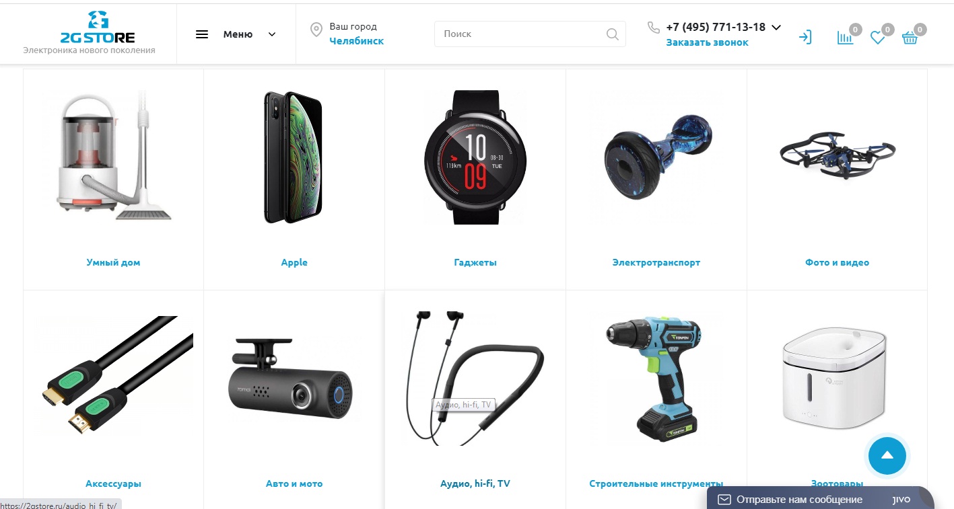954x509 pixels.
Task: Click the location pin icon
Action: [316, 30]
